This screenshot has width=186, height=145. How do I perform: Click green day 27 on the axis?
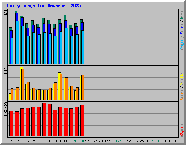[153, 141]
